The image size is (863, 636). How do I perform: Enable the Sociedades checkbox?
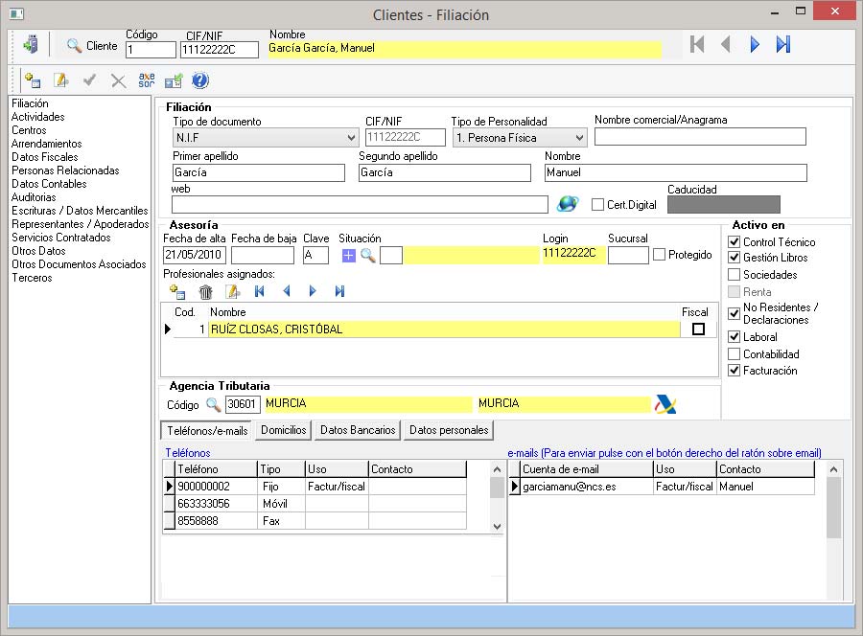pos(735,275)
